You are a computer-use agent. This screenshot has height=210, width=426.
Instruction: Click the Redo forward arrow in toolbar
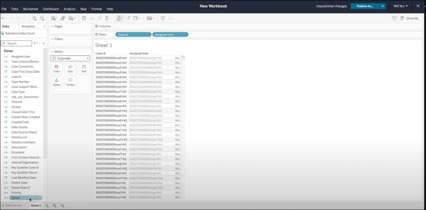11,18
